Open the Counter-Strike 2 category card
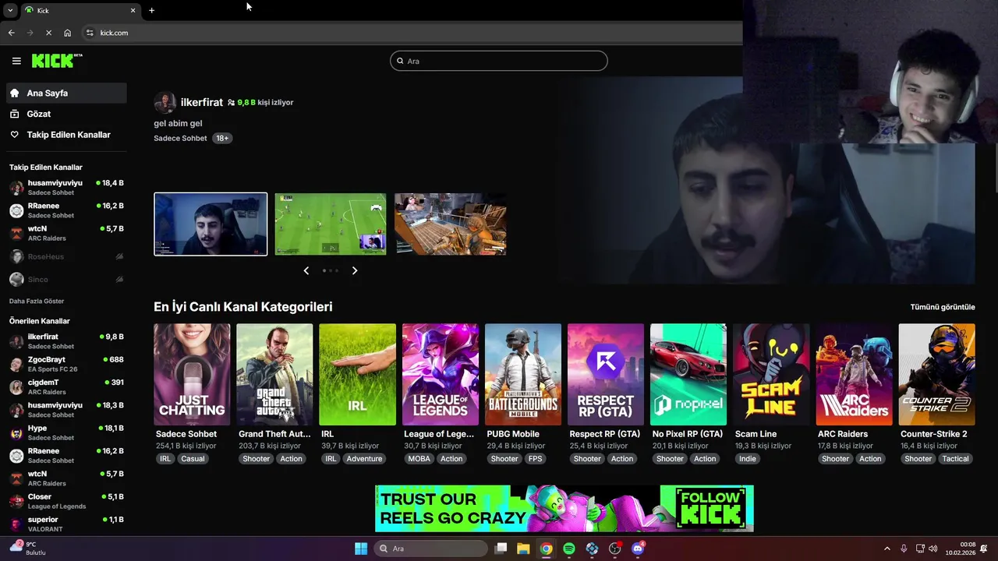Image resolution: width=998 pixels, height=561 pixels. (x=936, y=375)
